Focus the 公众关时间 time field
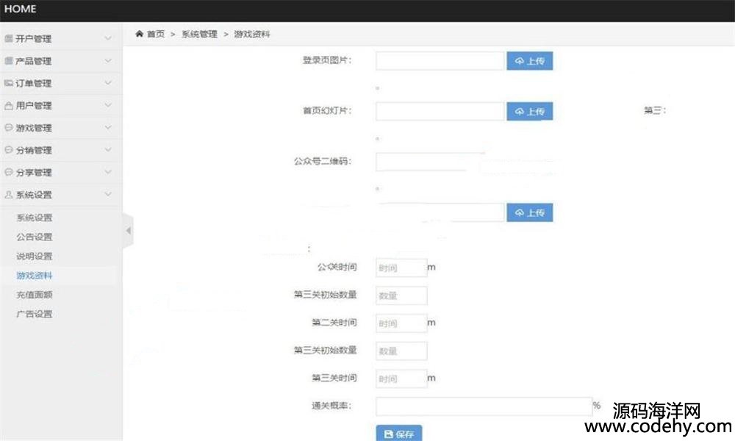 (x=401, y=268)
